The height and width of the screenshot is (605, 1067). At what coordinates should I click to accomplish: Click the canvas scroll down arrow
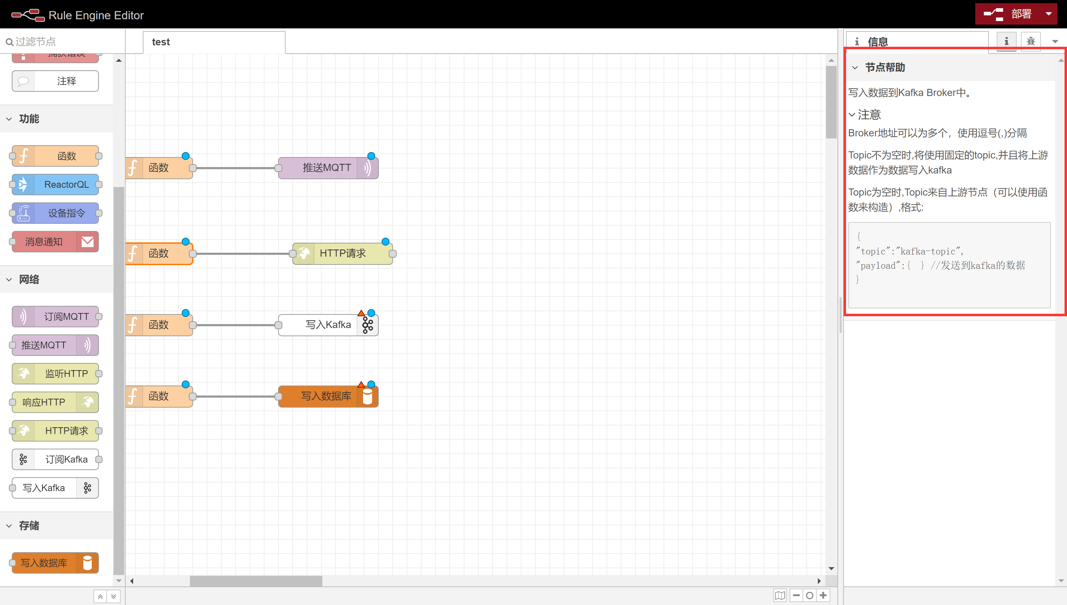tap(831, 569)
